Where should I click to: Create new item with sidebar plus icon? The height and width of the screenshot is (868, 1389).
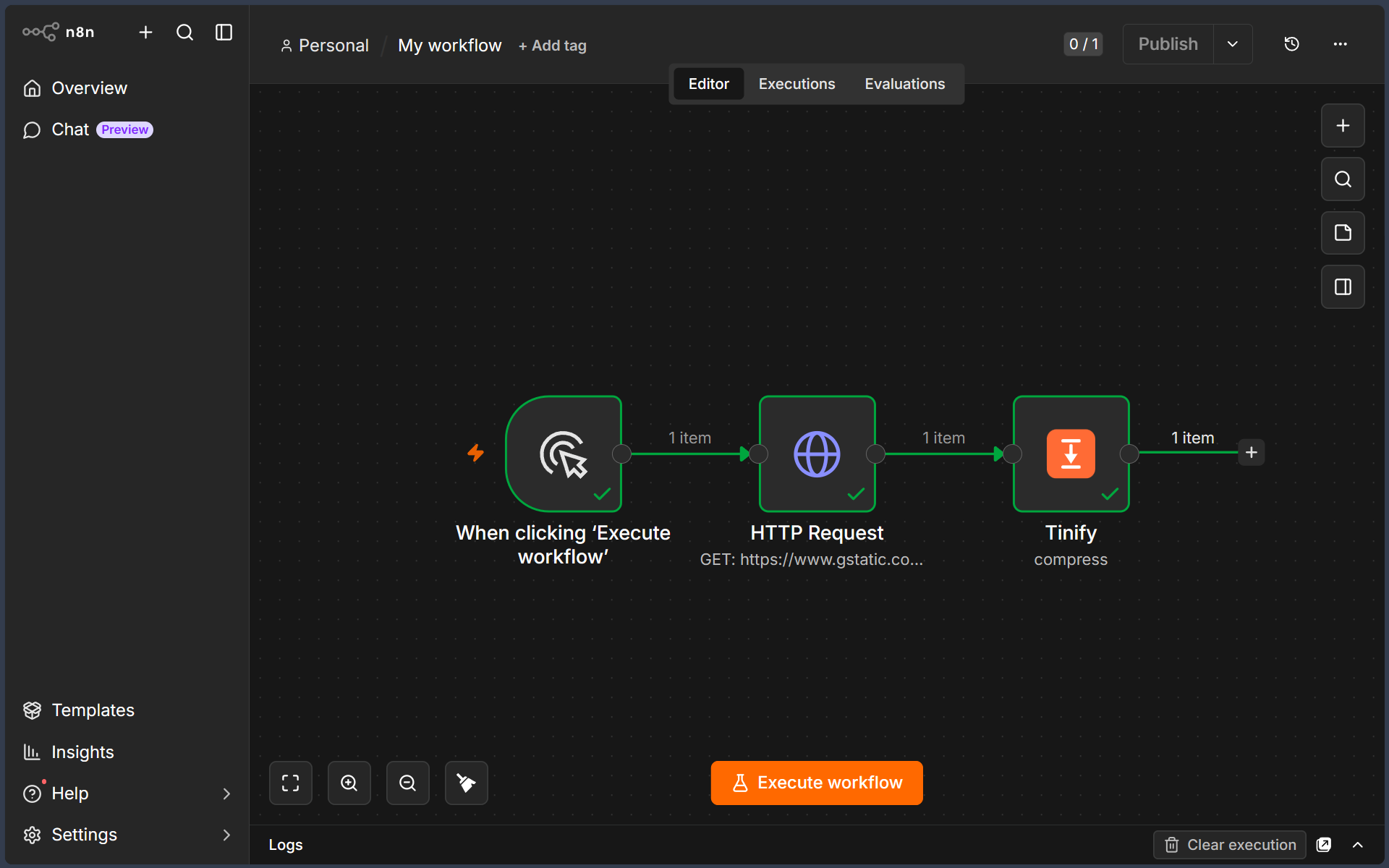click(x=145, y=32)
